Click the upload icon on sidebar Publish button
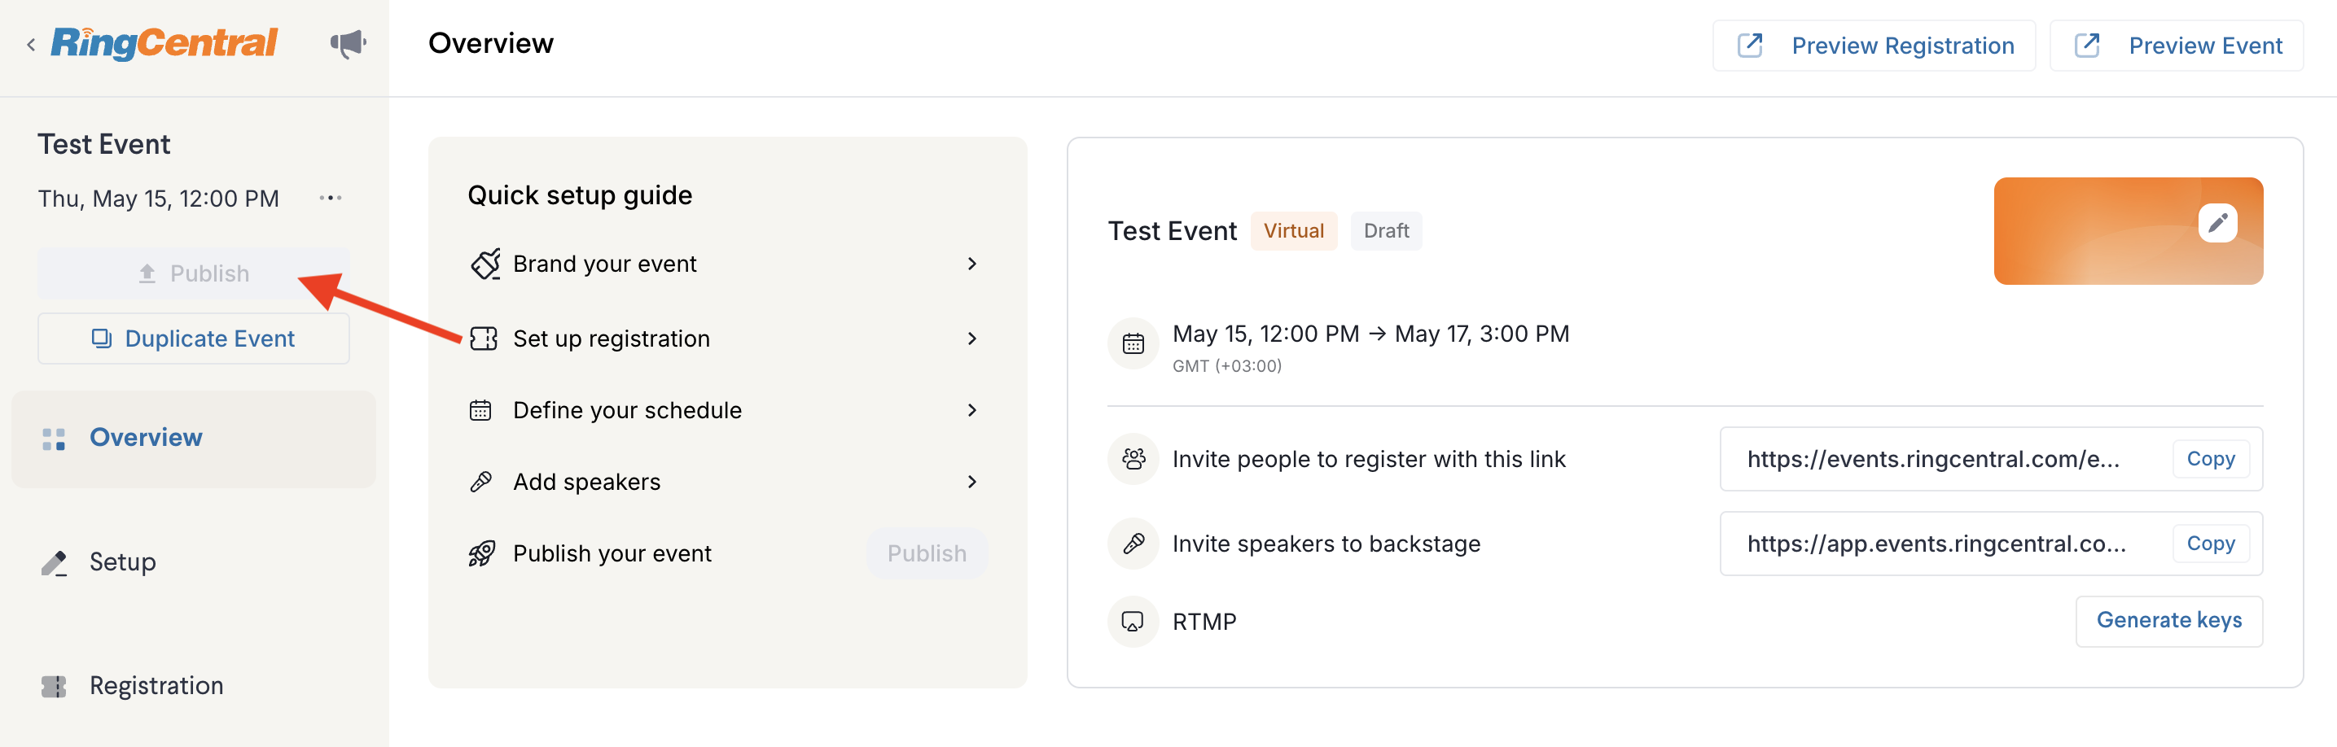Screen dimensions: 2337x747 click(147, 273)
